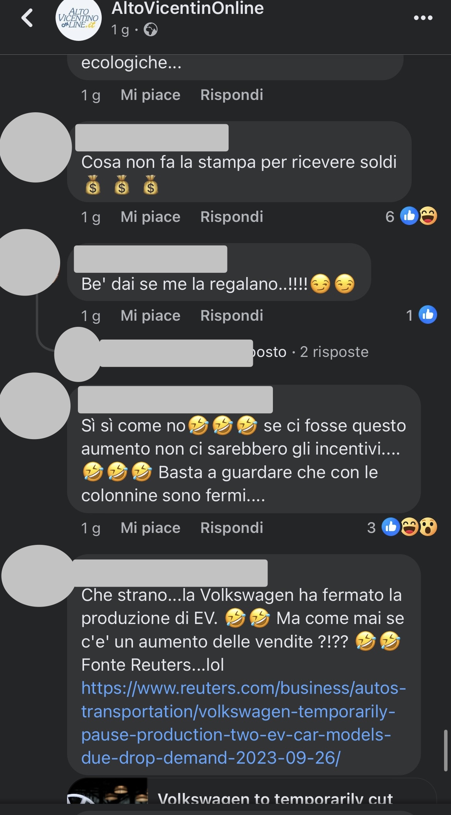The image size is (451, 815).
Task: Like the 'Be' dai se me la regalano' comment
Action: click(150, 316)
